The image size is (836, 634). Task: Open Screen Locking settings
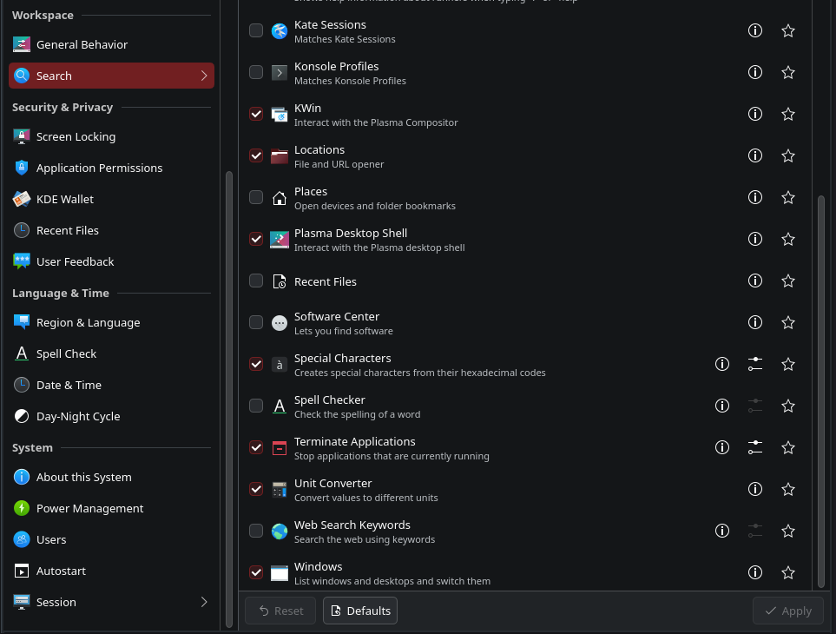[76, 136]
